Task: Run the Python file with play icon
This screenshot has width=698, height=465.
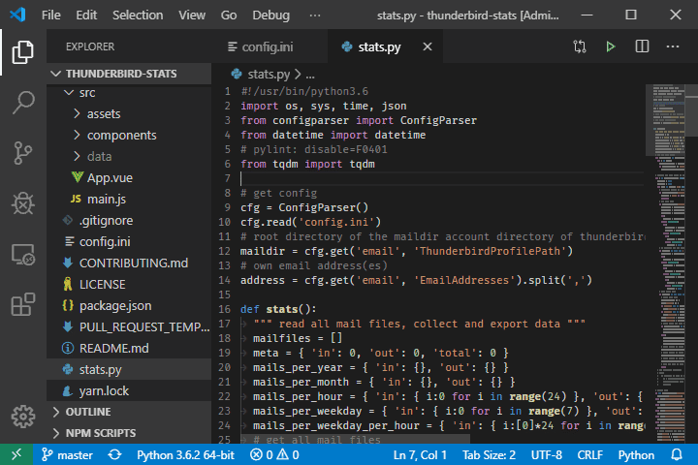Action: 611,46
